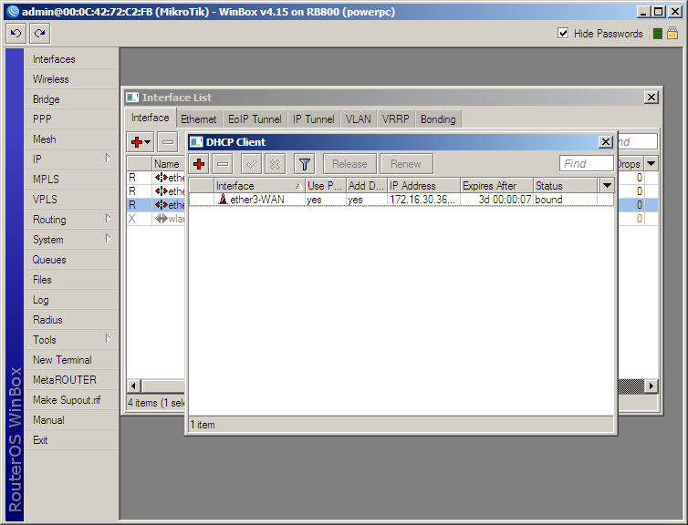Click the Renew button in DHCP Client
This screenshot has width=688, height=525.
click(406, 164)
